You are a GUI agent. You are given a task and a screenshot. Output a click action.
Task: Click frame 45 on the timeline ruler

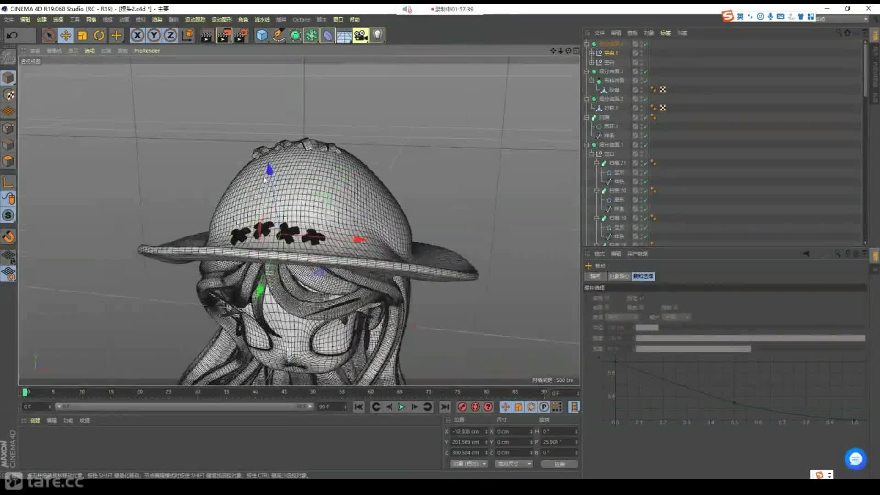[284, 392]
